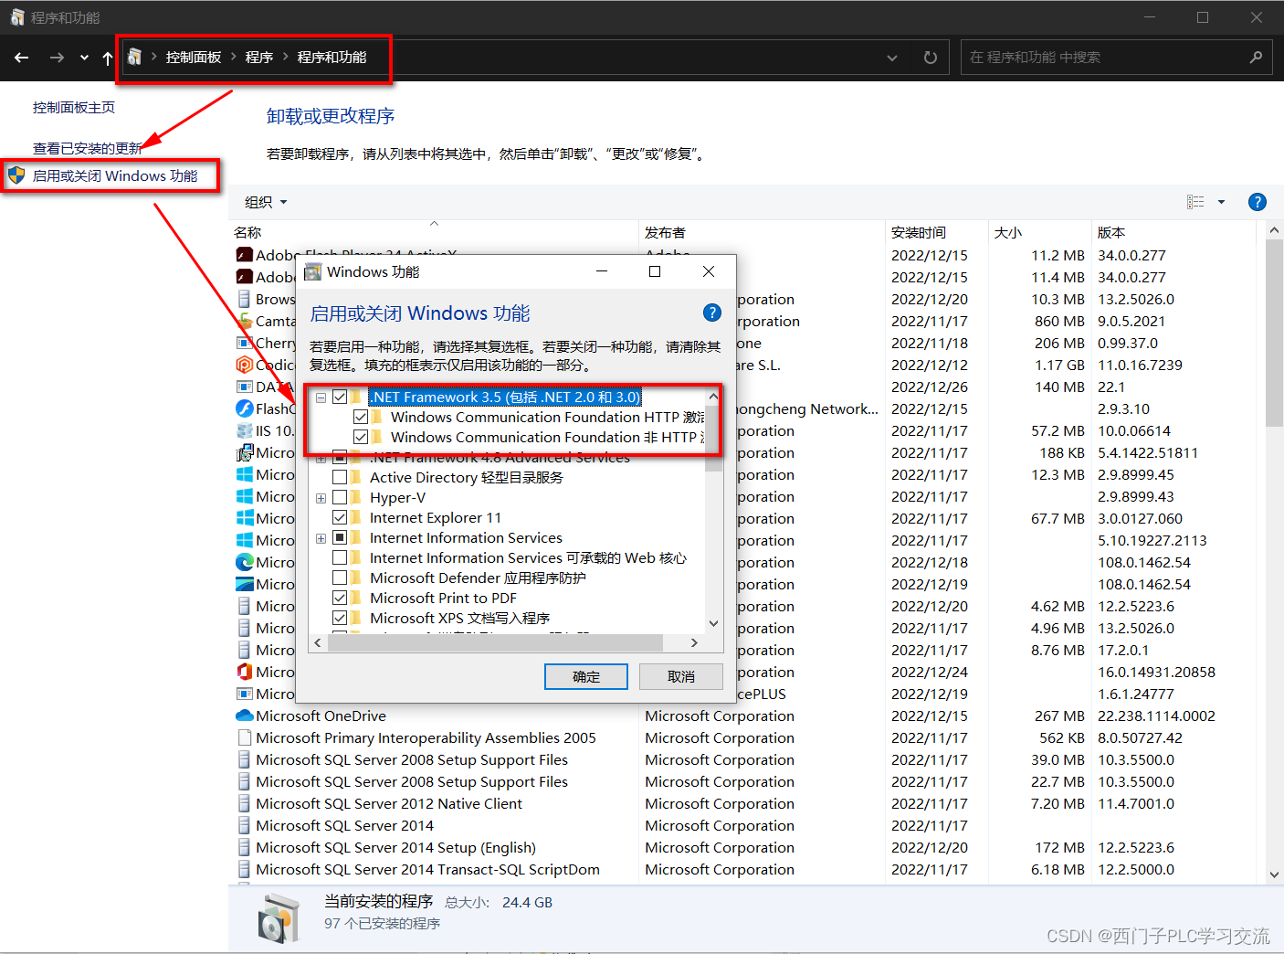
Task: Open address bar history dropdown
Action: point(892,58)
